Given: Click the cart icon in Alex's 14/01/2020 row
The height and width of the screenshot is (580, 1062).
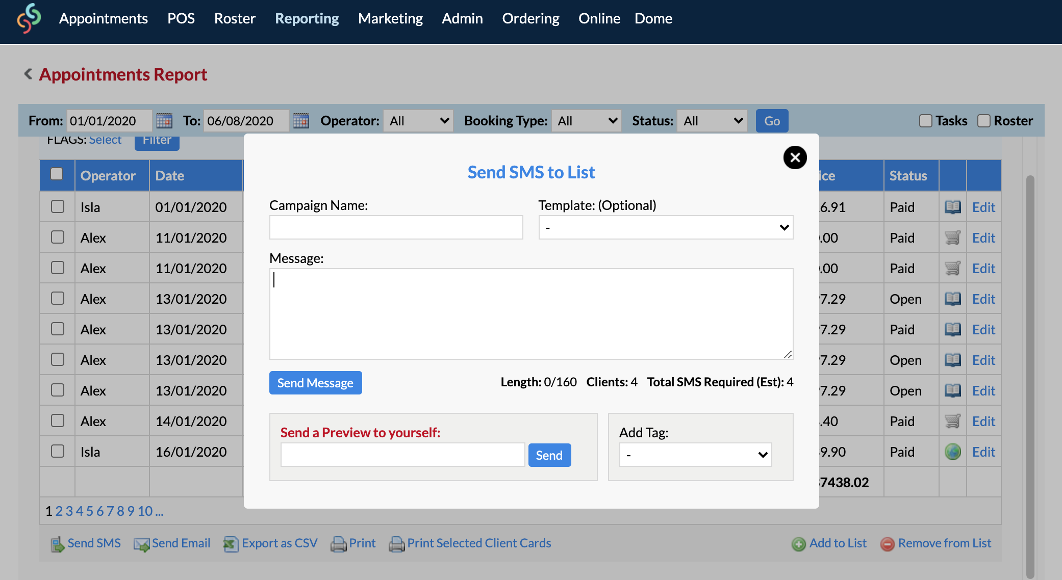Looking at the screenshot, I should (952, 421).
